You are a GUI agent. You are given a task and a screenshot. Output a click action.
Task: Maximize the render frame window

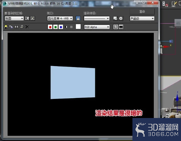[143, 3]
